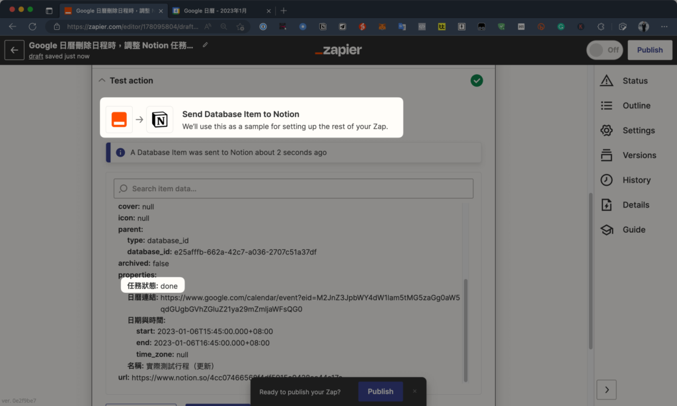
Task: Click the yellow tt extension icon
Action: (442, 26)
